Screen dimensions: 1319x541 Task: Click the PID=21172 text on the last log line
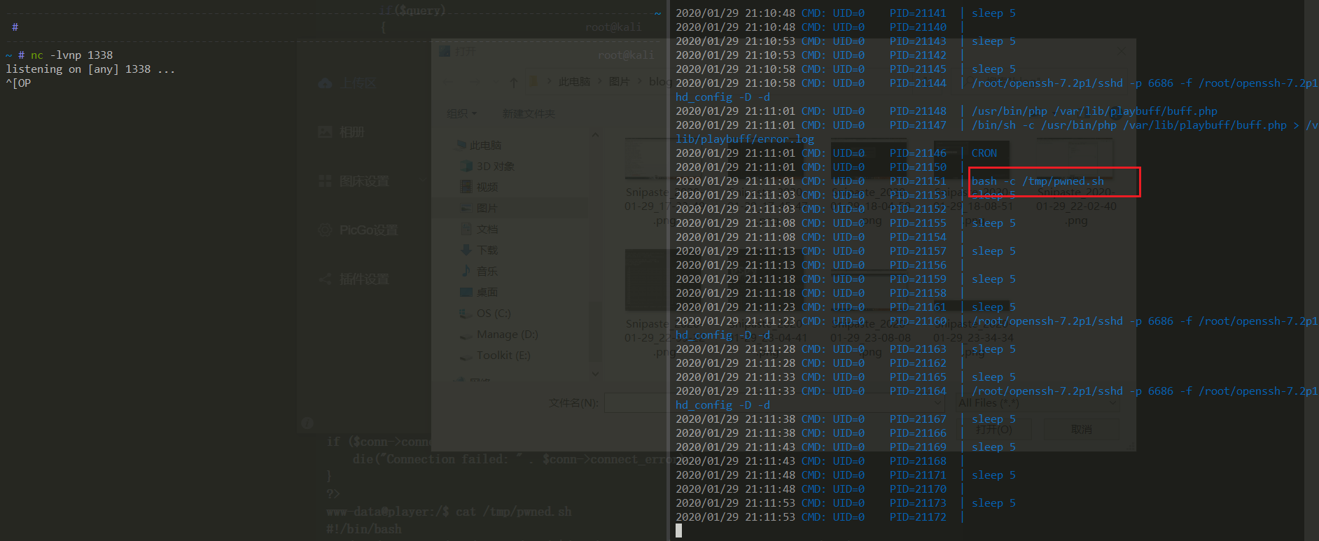point(918,517)
